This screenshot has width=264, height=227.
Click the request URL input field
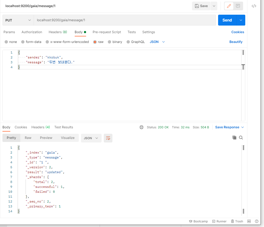point(125,20)
